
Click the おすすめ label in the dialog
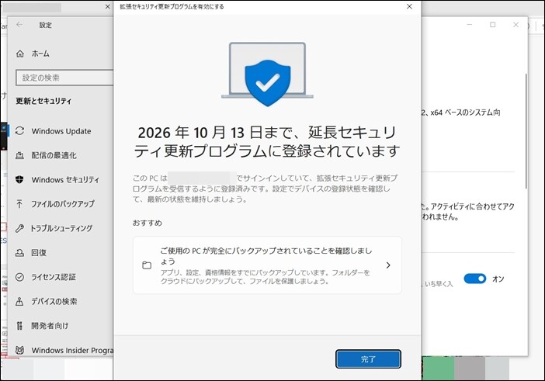(x=147, y=223)
